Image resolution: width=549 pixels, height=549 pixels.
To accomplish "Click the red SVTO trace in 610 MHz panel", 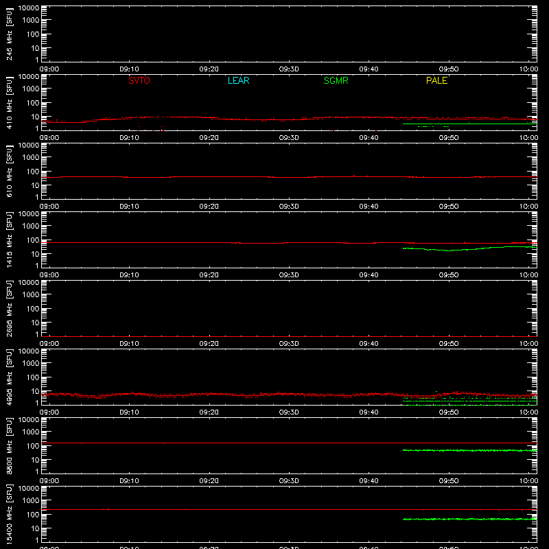I will pyautogui.click(x=289, y=177).
